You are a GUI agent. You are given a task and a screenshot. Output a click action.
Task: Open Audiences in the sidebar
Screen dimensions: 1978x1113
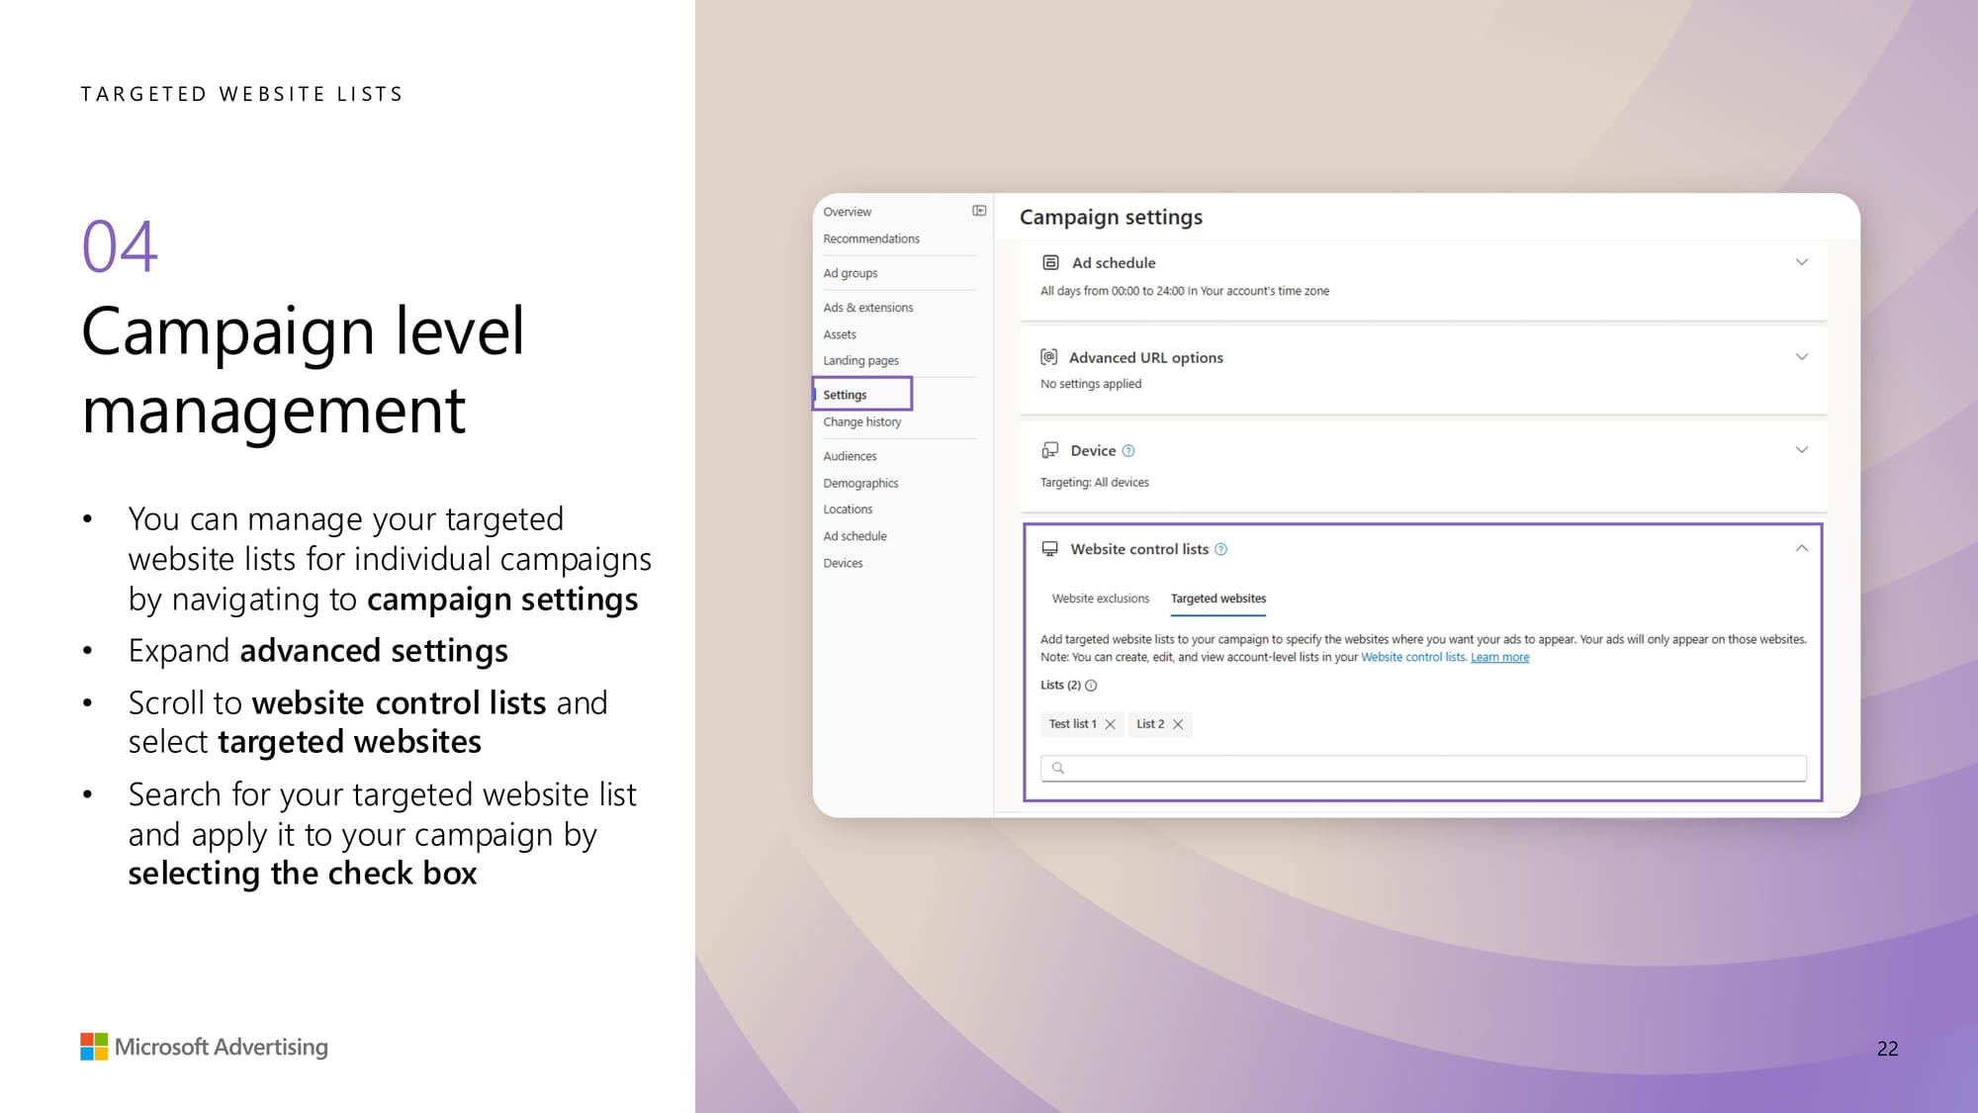(850, 456)
